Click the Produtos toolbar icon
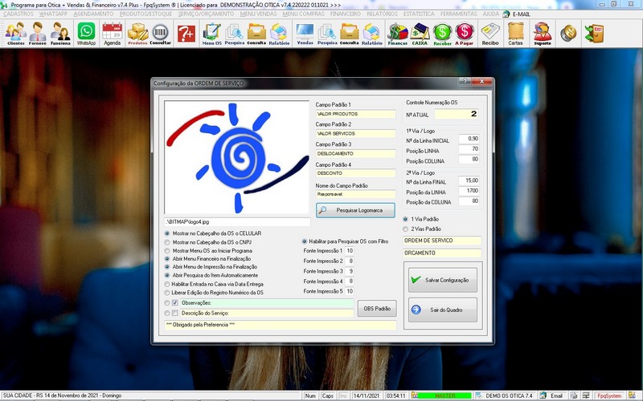The height and width of the screenshot is (401, 643). tap(138, 33)
